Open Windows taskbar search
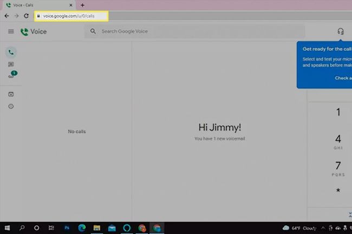Image resolution: width=352 pixels, height=234 pixels. pyautogui.click(x=22, y=228)
